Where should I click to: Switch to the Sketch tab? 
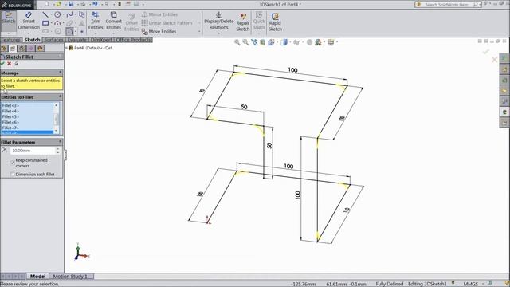click(32, 40)
